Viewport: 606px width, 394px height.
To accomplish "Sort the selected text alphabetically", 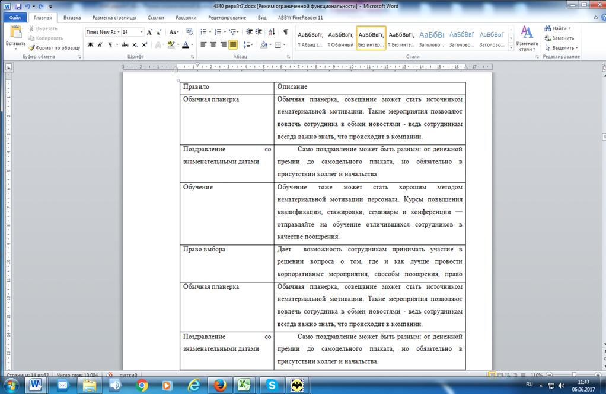I will tap(272, 32).
